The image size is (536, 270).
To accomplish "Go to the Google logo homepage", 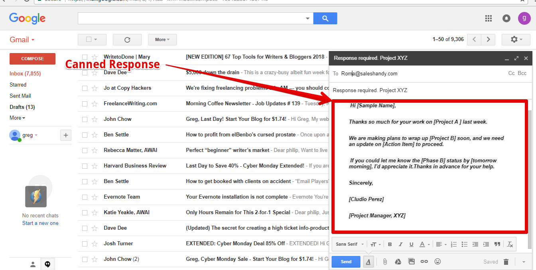I will coord(27,18).
